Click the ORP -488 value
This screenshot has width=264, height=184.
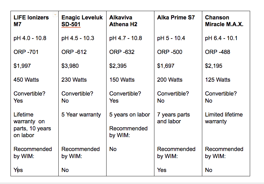218,52
